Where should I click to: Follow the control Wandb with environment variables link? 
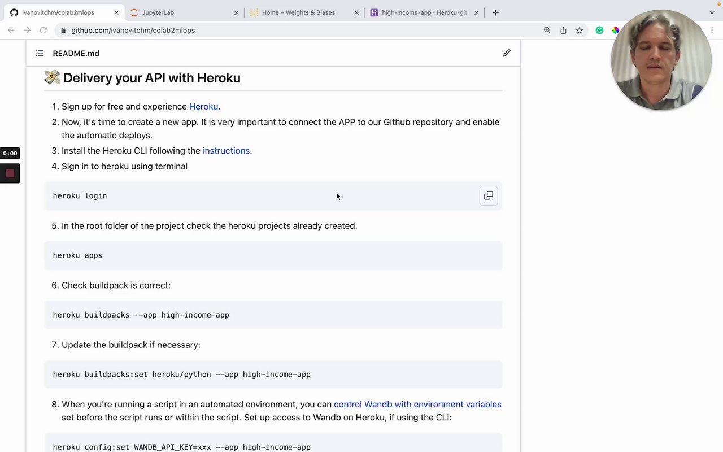(417, 405)
